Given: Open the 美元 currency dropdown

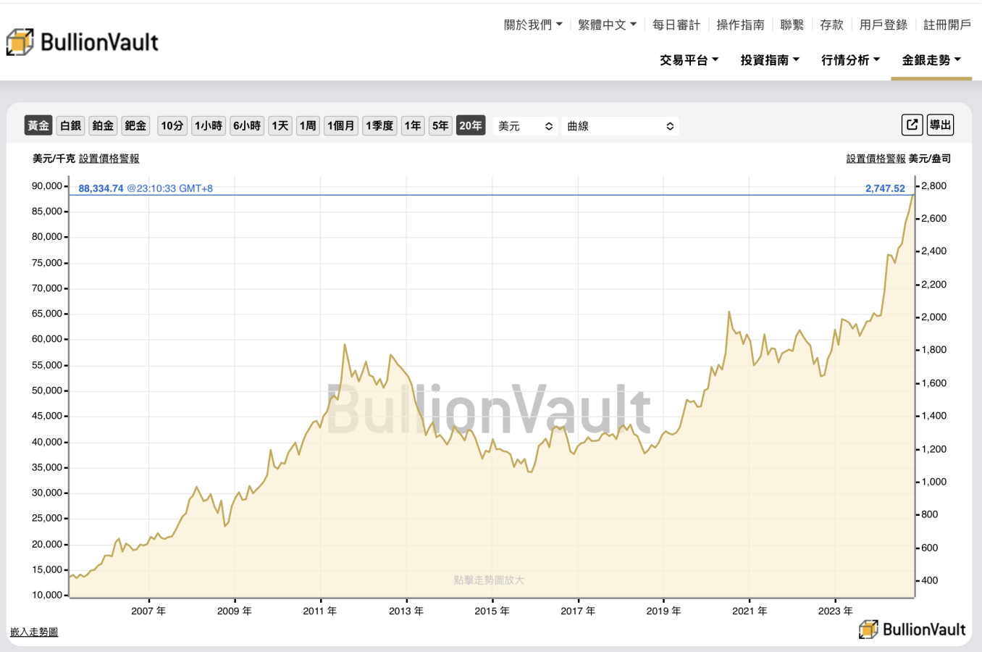Looking at the screenshot, I should coord(526,126).
